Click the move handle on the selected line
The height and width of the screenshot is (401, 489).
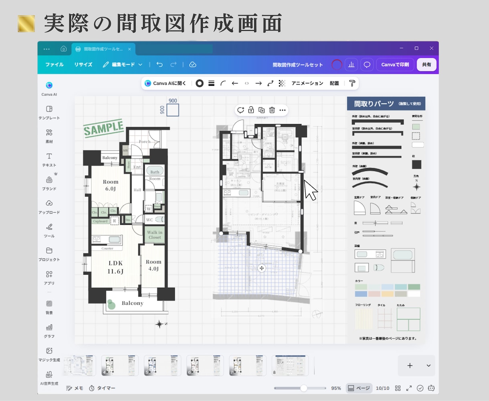coord(261,268)
